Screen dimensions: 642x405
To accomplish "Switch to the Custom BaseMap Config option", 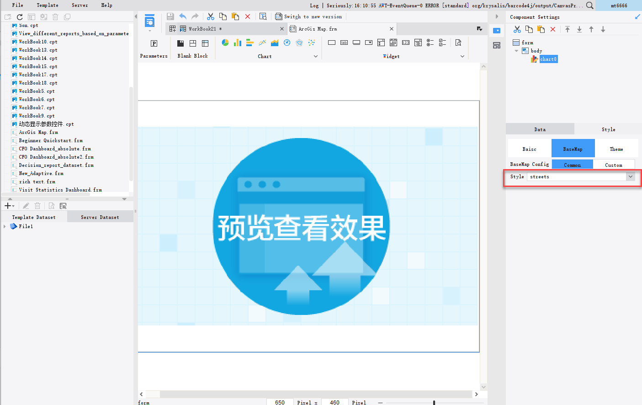I will [614, 164].
